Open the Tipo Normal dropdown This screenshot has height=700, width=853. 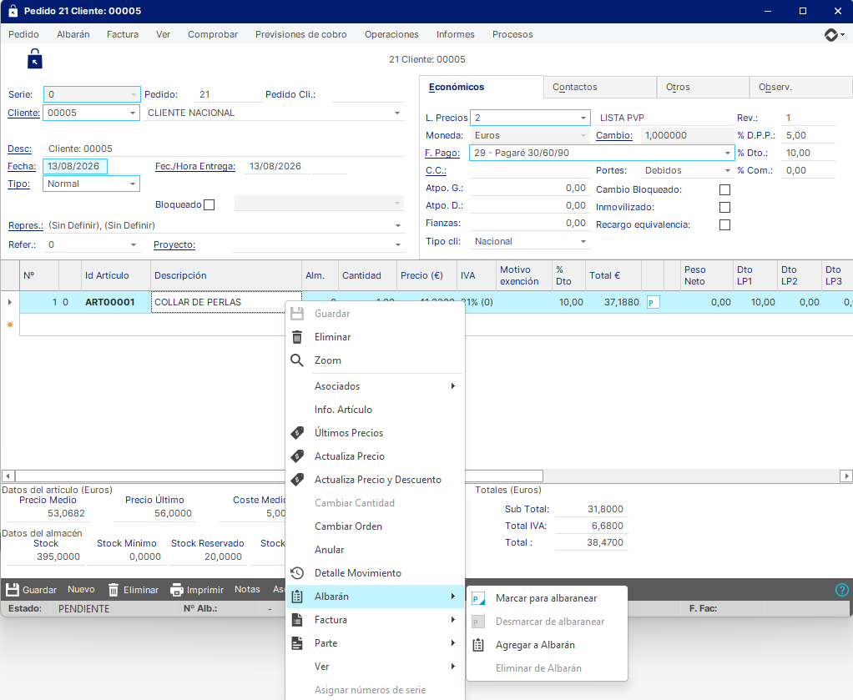tap(132, 184)
